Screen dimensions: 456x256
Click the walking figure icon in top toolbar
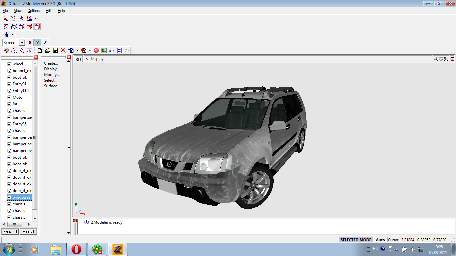point(22,18)
